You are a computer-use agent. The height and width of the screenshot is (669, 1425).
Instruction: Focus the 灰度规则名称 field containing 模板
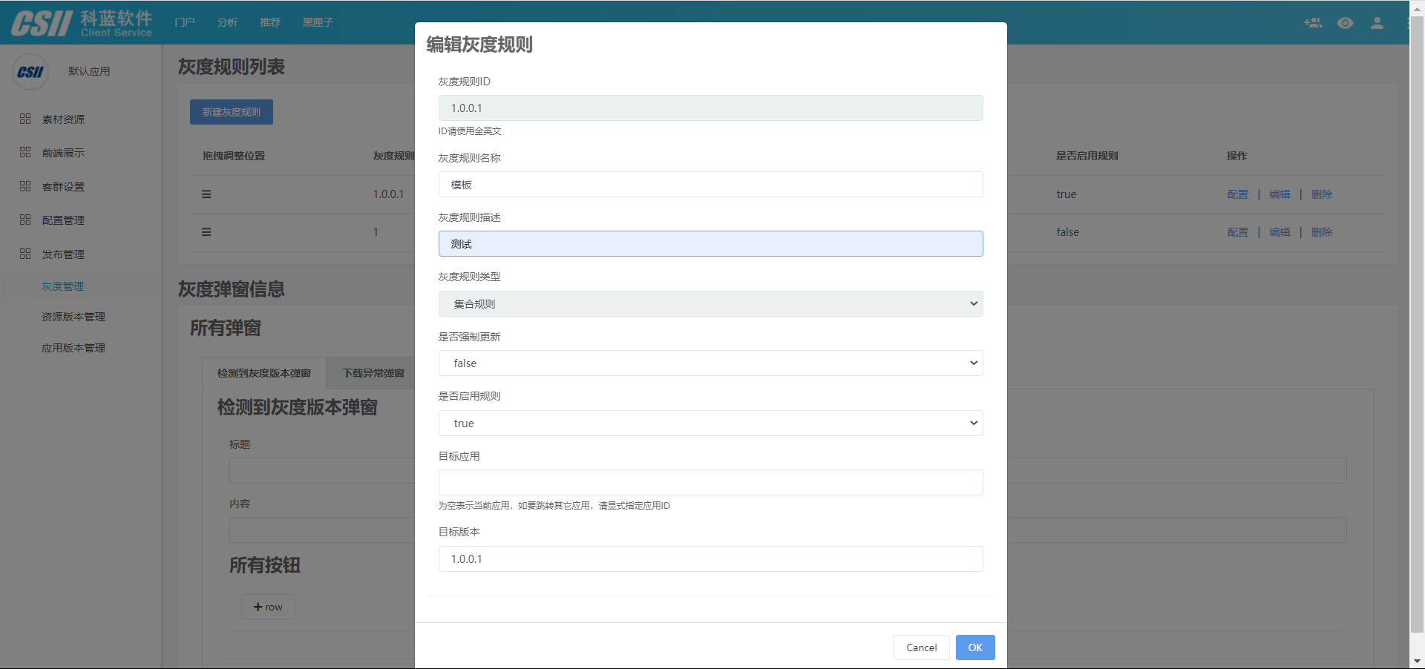(710, 184)
